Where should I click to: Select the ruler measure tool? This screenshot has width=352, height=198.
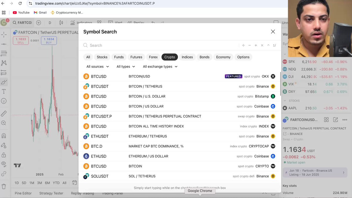click(x=4, y=114)
